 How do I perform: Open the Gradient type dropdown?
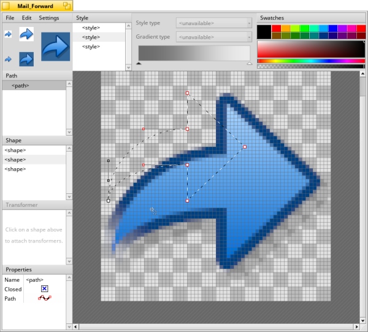(213, 37)
